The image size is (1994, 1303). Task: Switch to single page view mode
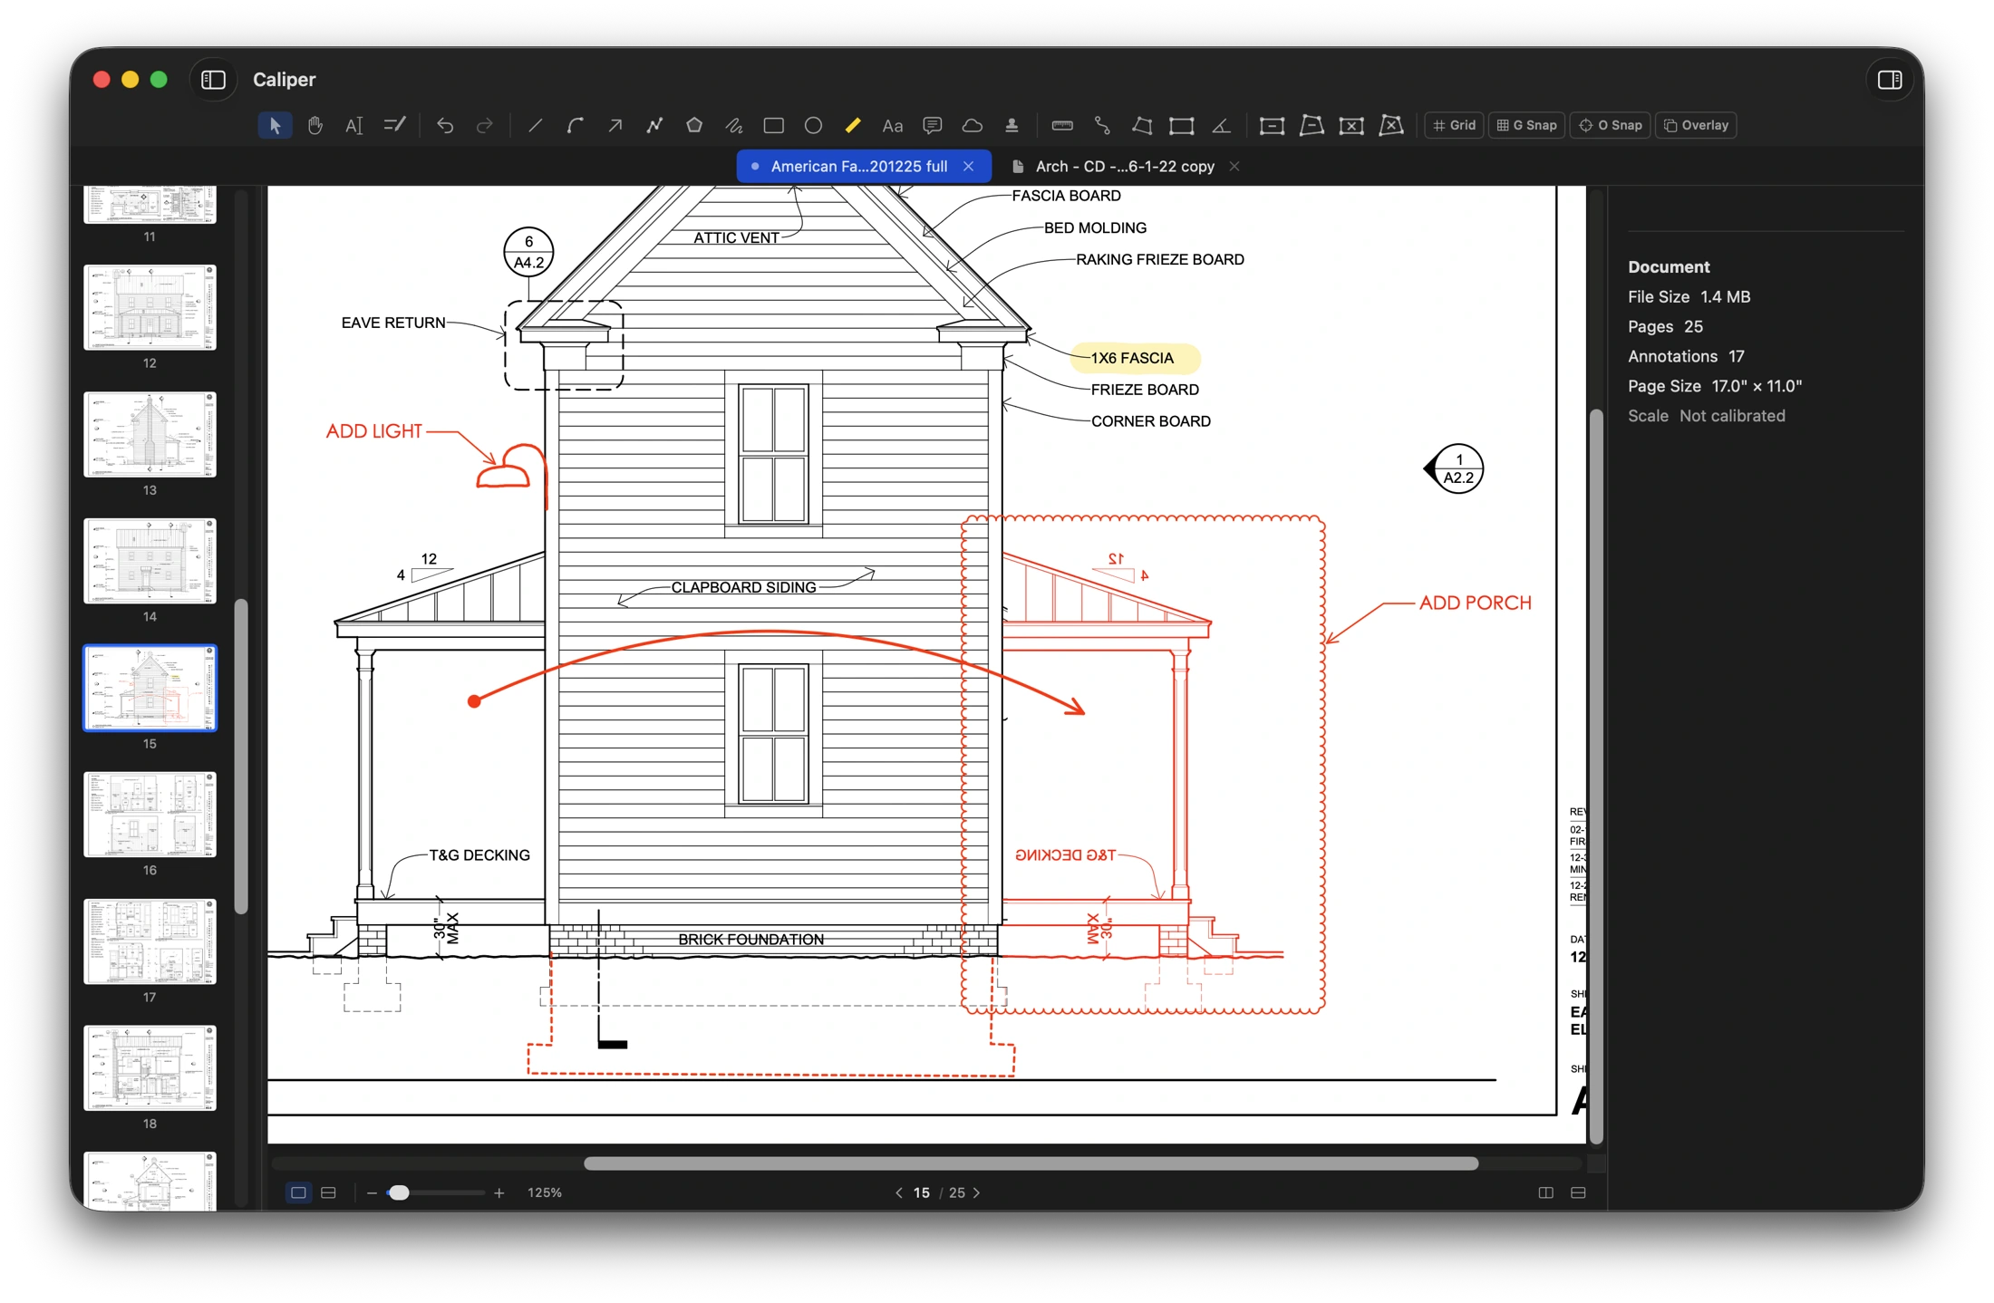pos(298,1192)
